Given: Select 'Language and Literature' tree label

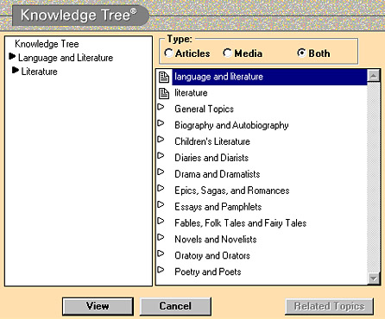Looking at the screenshot, I should coord(66,58).
